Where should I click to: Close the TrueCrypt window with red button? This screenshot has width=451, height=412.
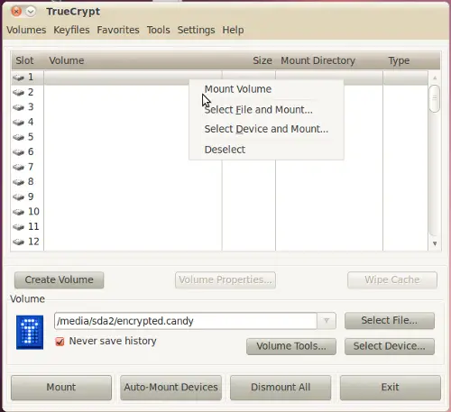pos(16,12)
